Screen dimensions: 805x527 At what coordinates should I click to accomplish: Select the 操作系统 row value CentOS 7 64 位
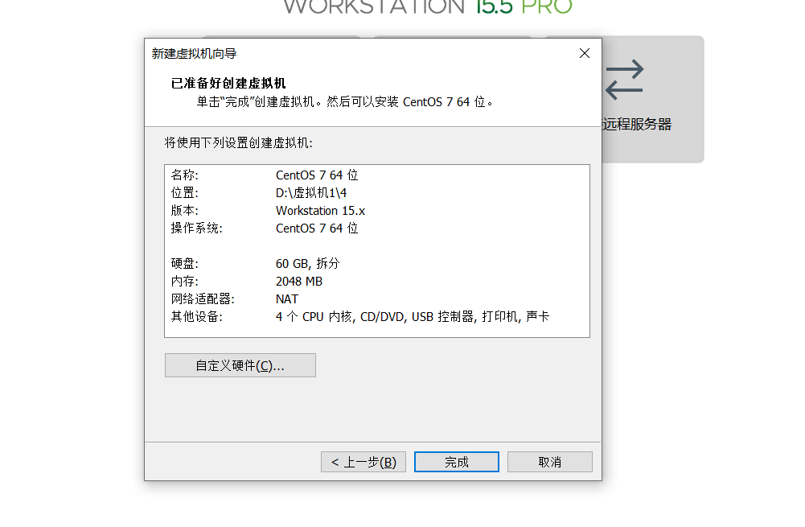click(x=317, y=228)
